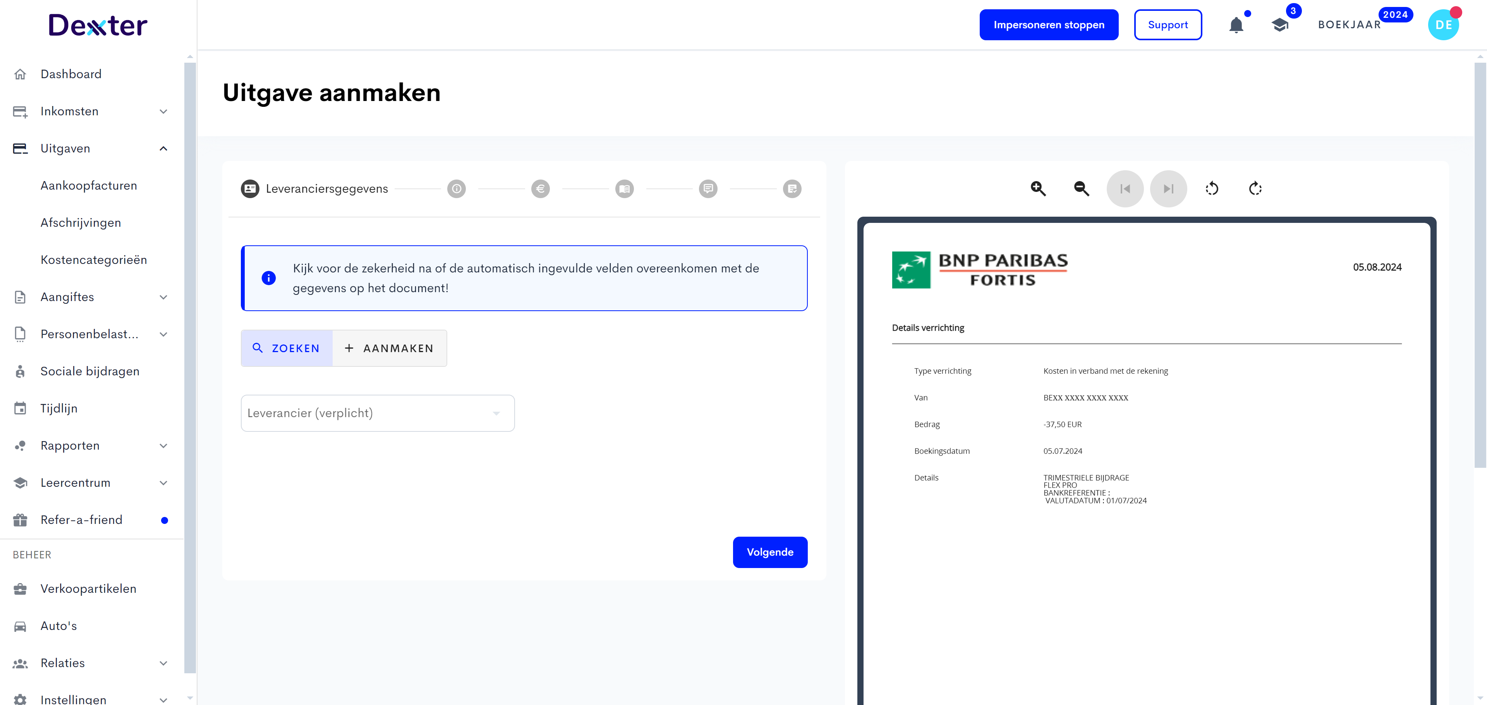Click the Support button

pyautogui.click(x=1168, y=25)
